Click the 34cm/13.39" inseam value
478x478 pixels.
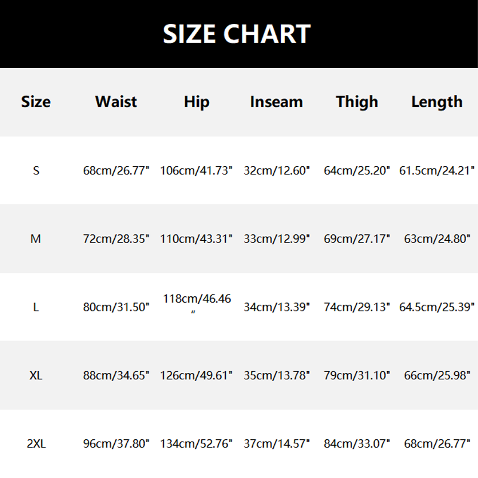pos(277,308)
